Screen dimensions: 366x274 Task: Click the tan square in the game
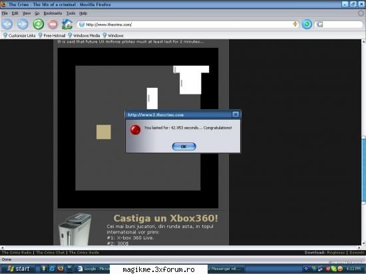[x=104, y=132]
